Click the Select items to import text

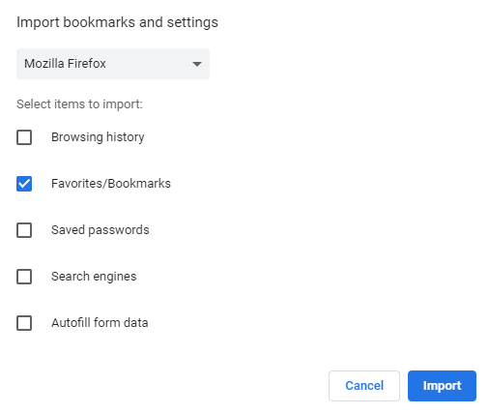click(79, 104)
